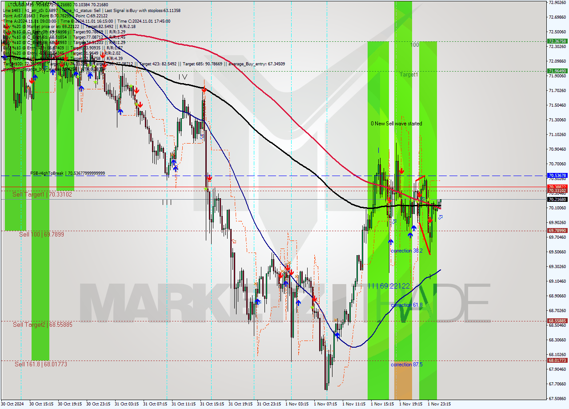Click the 'I V' wave label
Screen dimensions: 569x409
tap(182, 77)
